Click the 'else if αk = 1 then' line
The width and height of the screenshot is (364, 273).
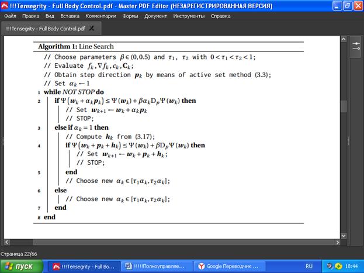[x=81, y=127]
